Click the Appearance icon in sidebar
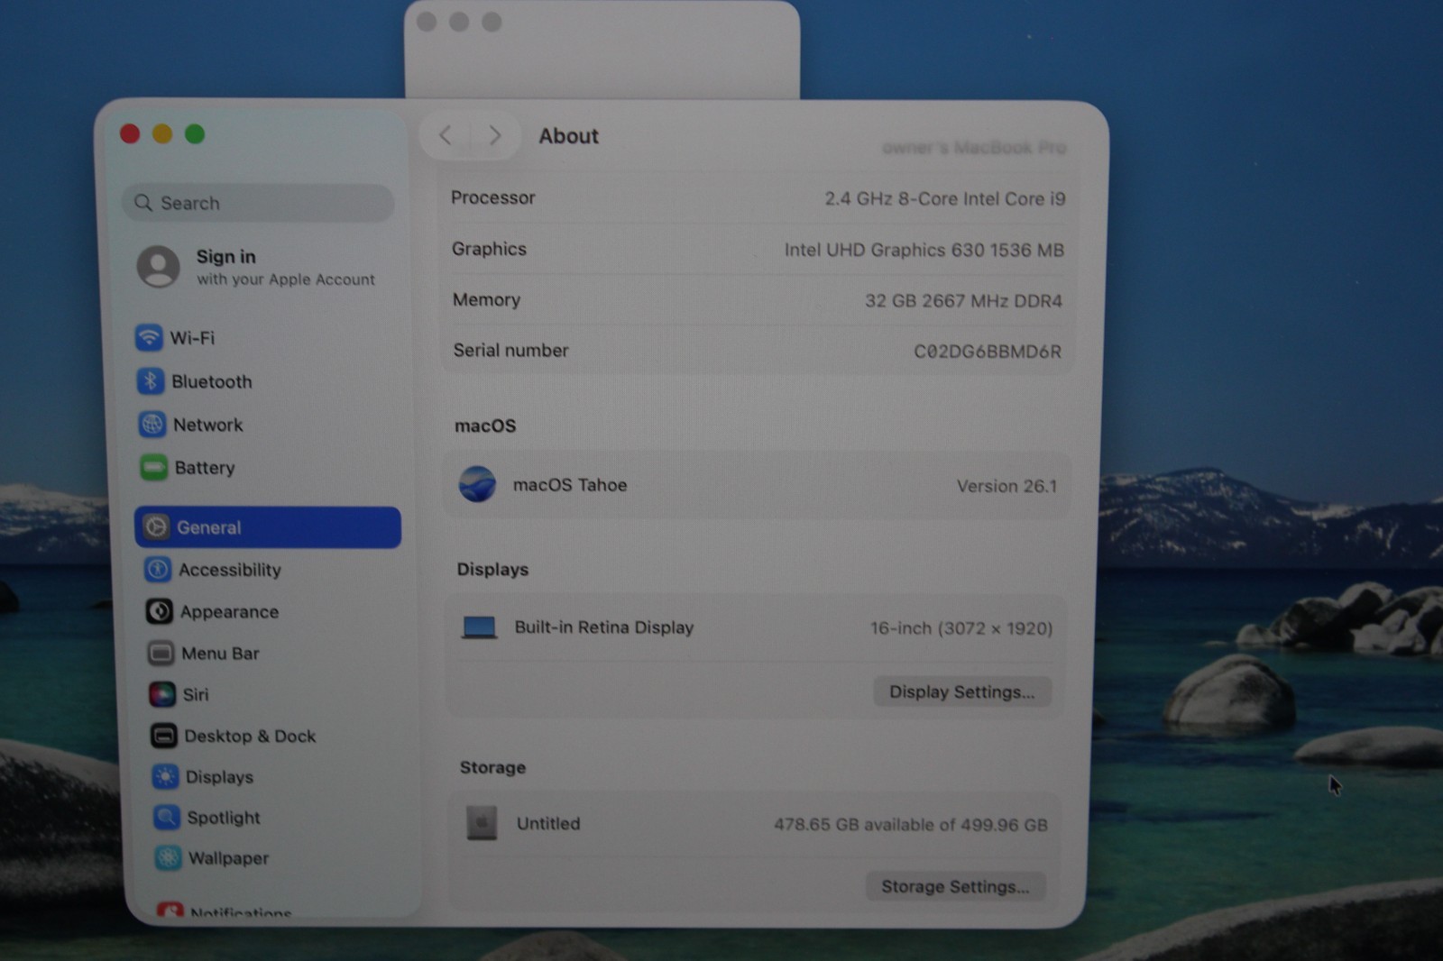1443x961 pixels. coord(160,611)
